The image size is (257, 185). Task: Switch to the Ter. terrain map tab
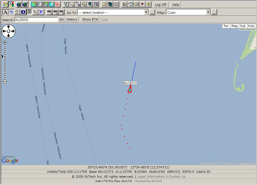(226, 26)
